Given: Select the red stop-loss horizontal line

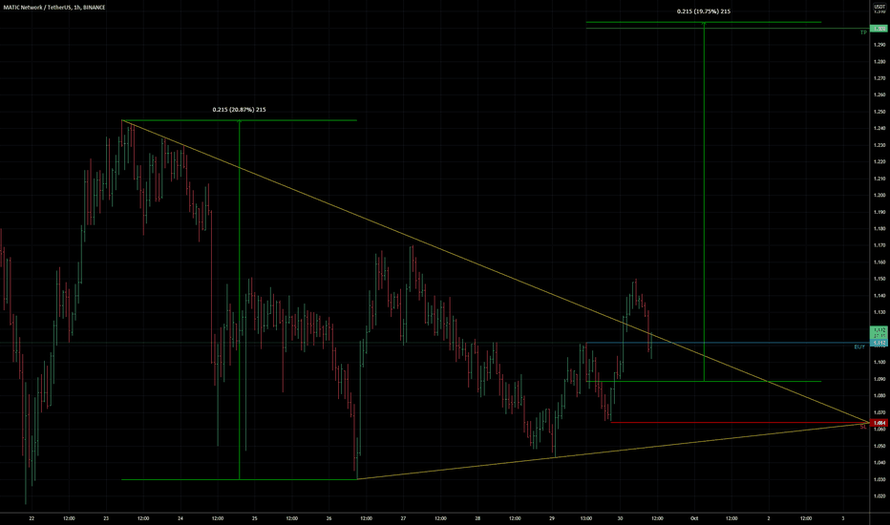Looking at the screenshot, I should 738,422.
